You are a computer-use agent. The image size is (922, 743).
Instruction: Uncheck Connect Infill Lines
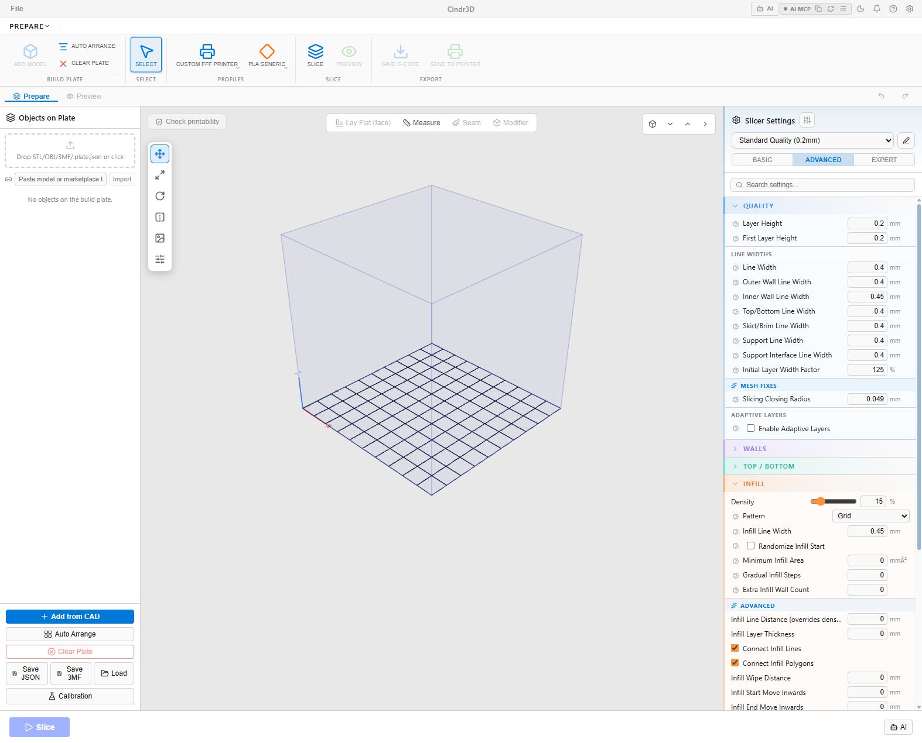point(735,648)
